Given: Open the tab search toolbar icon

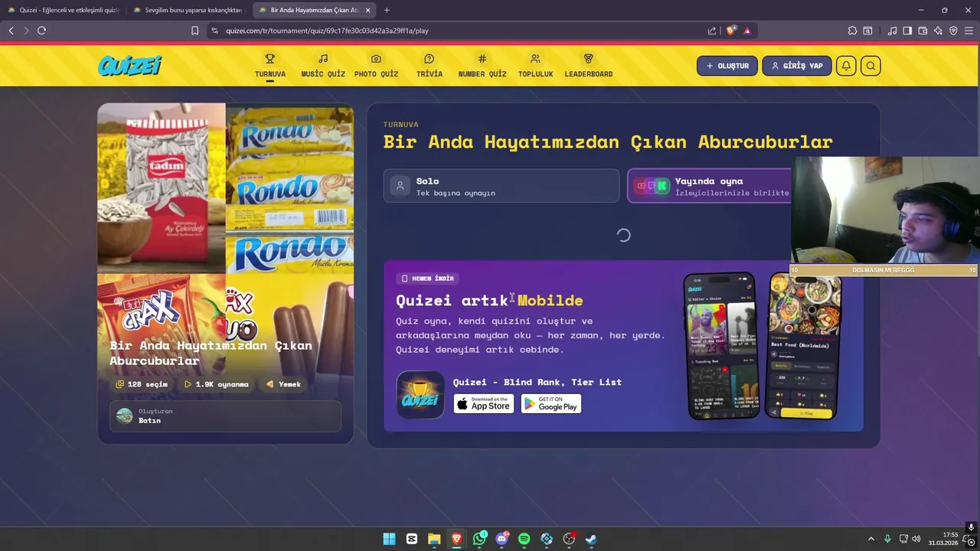Looking at the screenshot, I should pyautogui.click(x=867, y=31).
